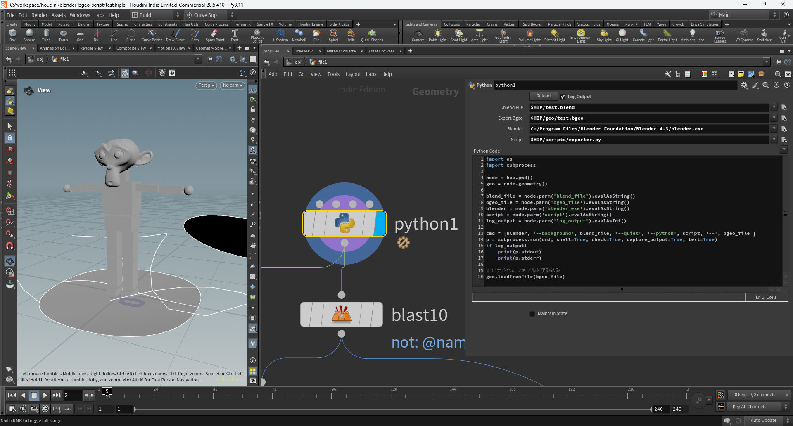The width and height of the screenshot is (793, 426).
Task: Switch to the Material Palette tab
Action: (341, 51)
